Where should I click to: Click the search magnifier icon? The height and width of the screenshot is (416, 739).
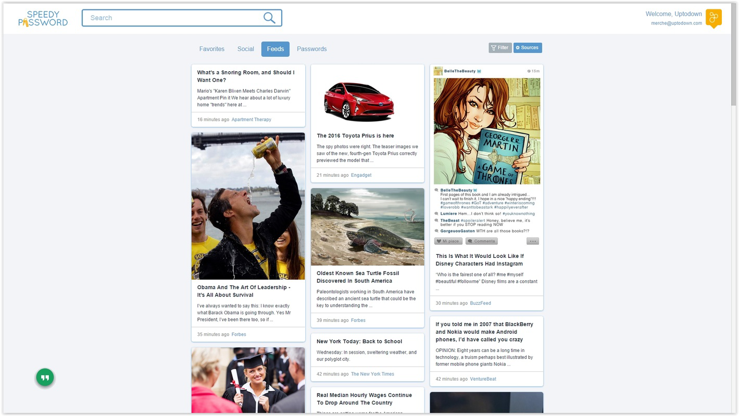click(269, 18)
